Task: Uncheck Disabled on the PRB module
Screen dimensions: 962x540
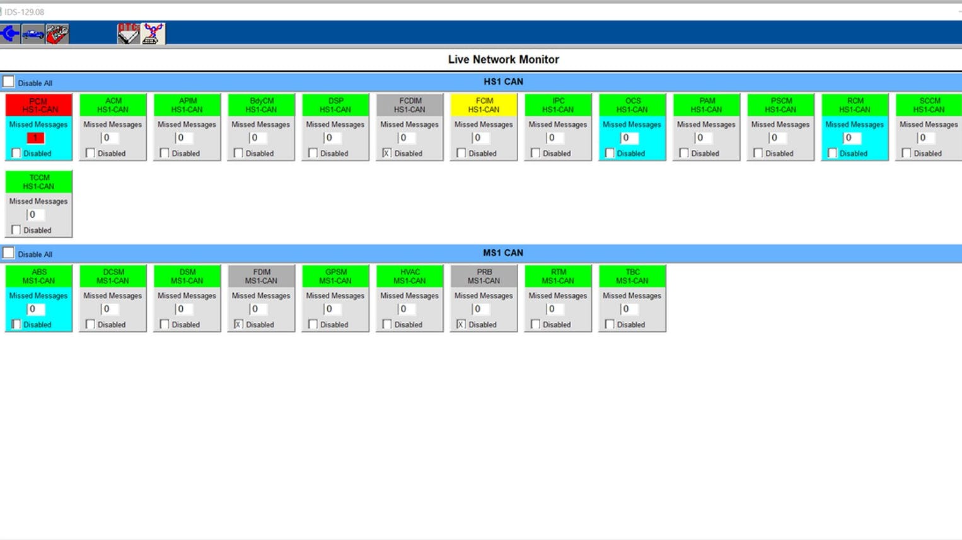Action: coord(461,324)
